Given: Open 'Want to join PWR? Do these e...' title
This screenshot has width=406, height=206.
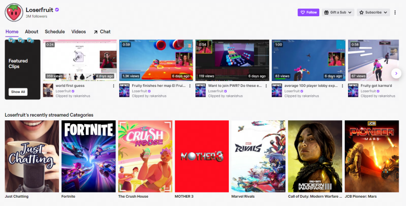Looking at the screenshot, I should 235,86.
